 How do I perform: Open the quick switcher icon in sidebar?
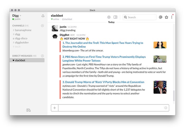(x=29, y=110)
